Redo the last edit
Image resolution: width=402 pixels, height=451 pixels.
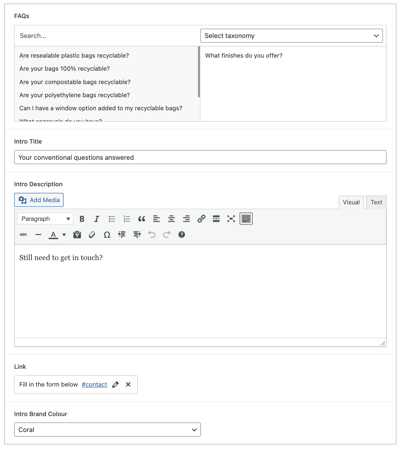[167, 235]
